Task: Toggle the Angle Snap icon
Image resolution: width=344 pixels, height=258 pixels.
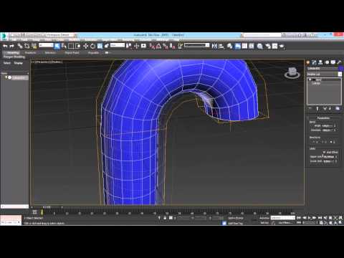Action: pyautogui.click(x=158, y=46)
